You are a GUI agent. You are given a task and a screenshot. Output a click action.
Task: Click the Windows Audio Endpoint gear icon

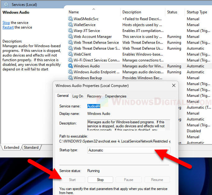71,72
